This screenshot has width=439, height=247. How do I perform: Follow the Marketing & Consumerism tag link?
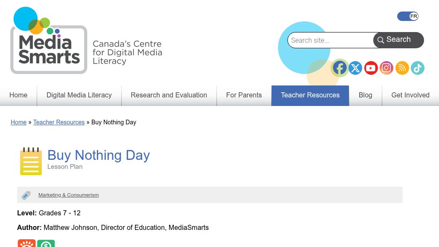[68, 195]
